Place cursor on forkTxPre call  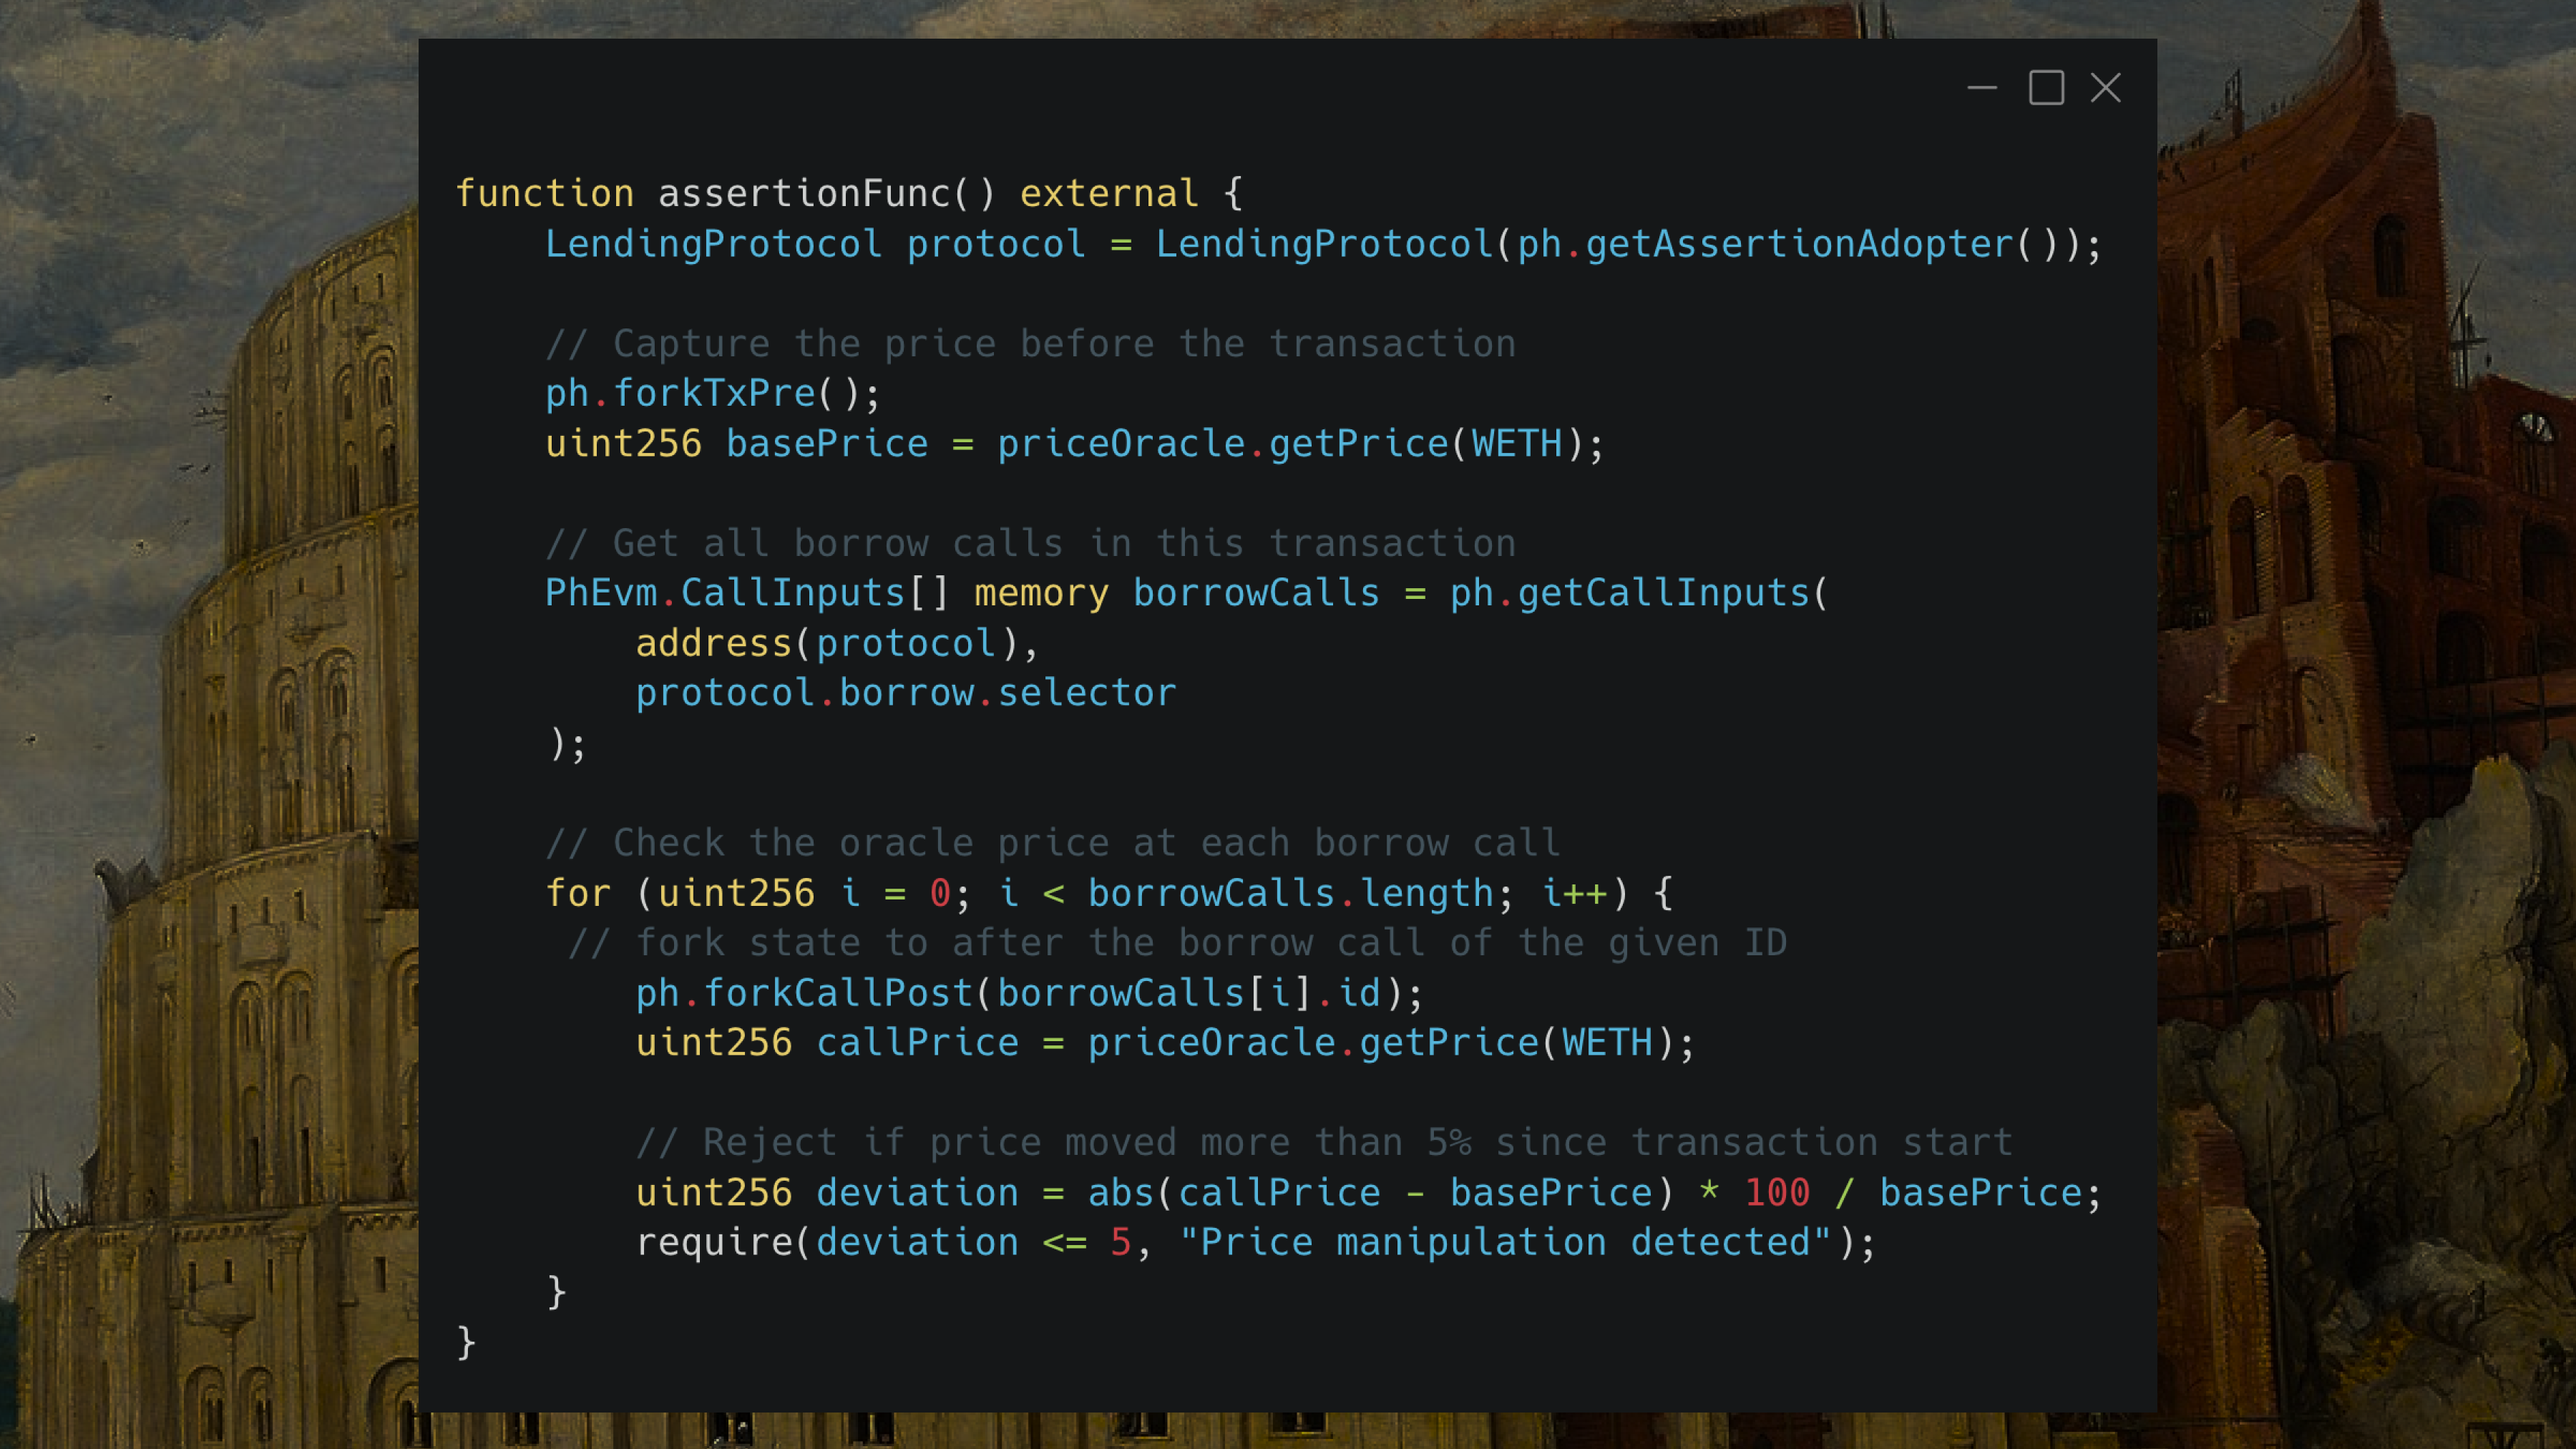[714, 393]
